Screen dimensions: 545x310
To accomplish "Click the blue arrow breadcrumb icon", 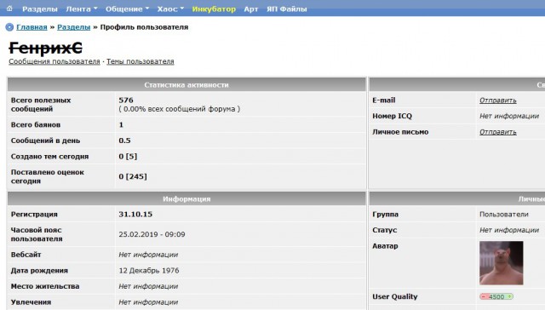I will (9, 27).
